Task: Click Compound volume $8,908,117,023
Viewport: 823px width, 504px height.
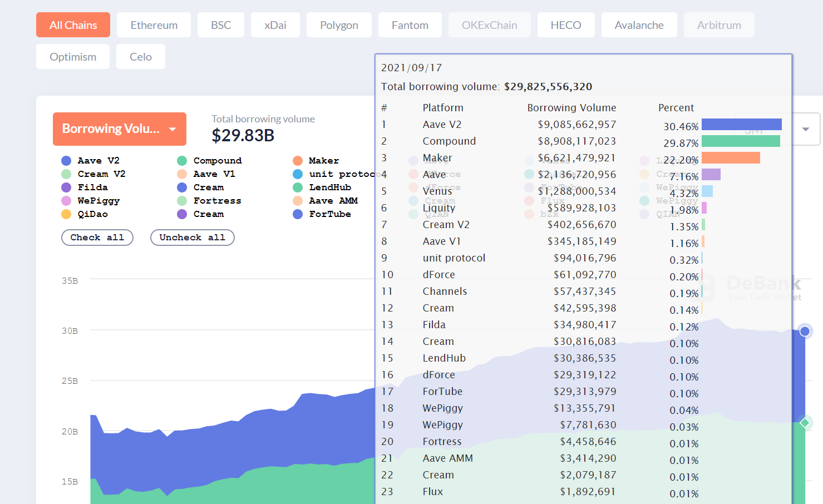Action: click(x=577, y=141)
